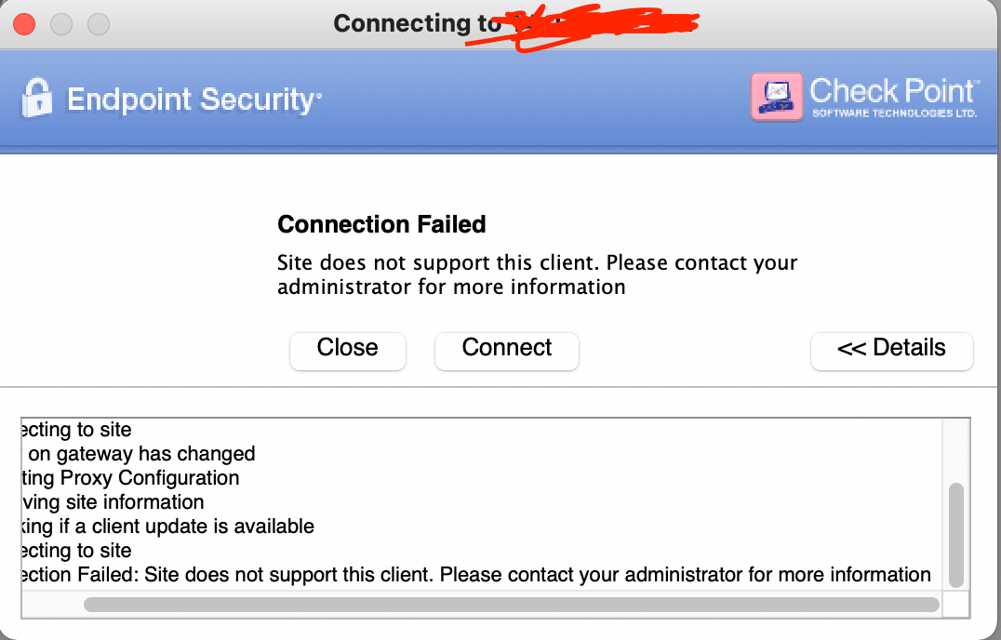1001x640 pixels.
Task: Select the 'Connection Failed' heading text
Action: pos(381,225)
